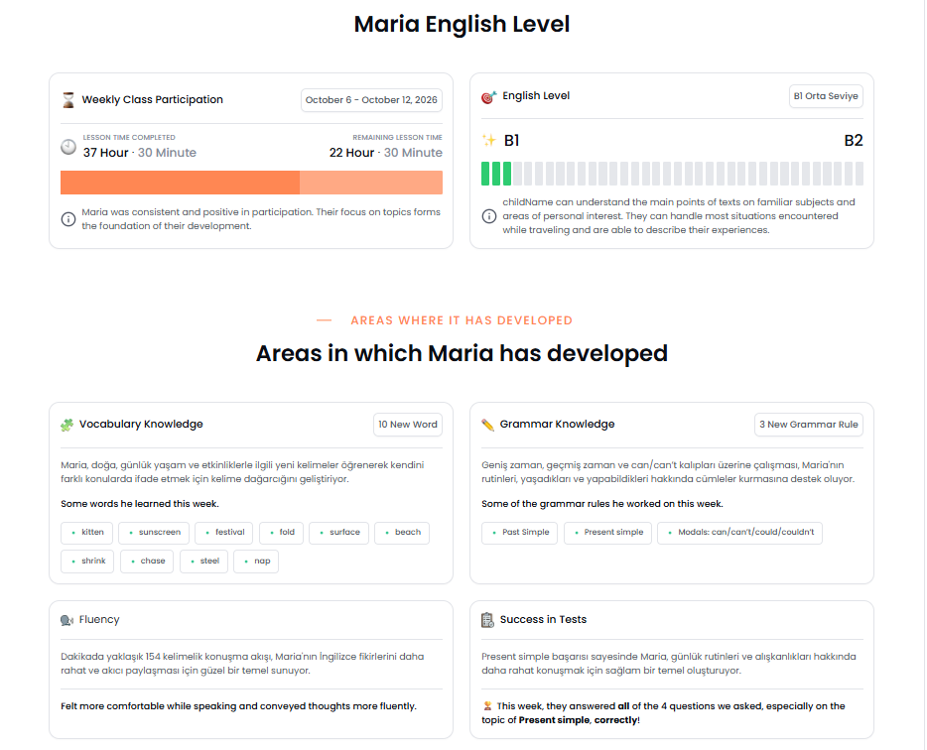Click the sparkle icon next to B1
Screen dimensions: 927x750
489,141
